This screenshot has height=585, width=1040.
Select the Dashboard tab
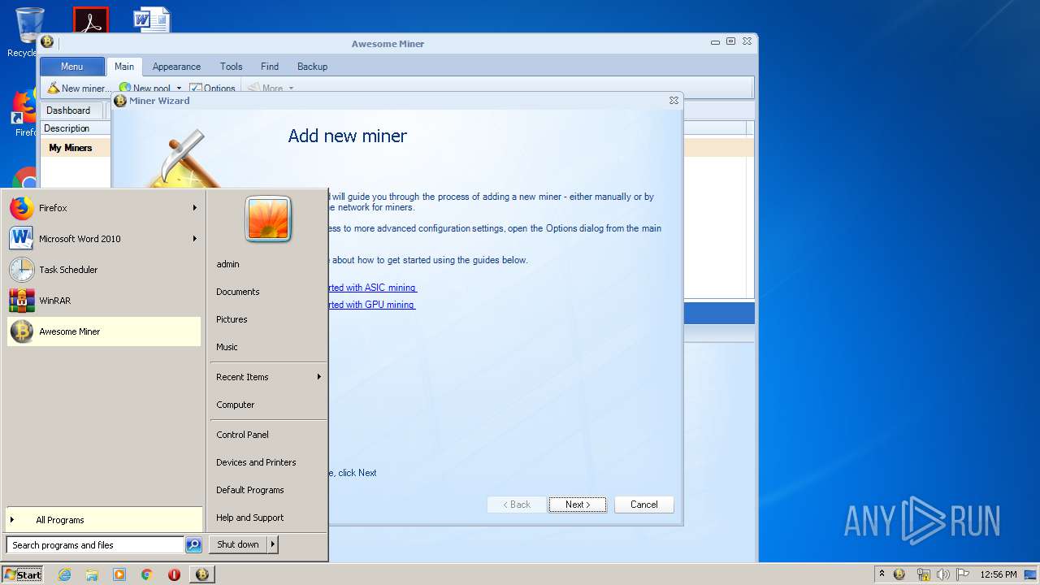coord(68,110)
